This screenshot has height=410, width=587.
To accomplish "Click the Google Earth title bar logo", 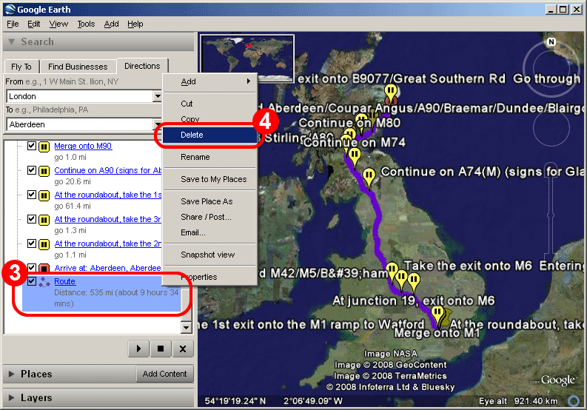I will [x=10, y=10].
